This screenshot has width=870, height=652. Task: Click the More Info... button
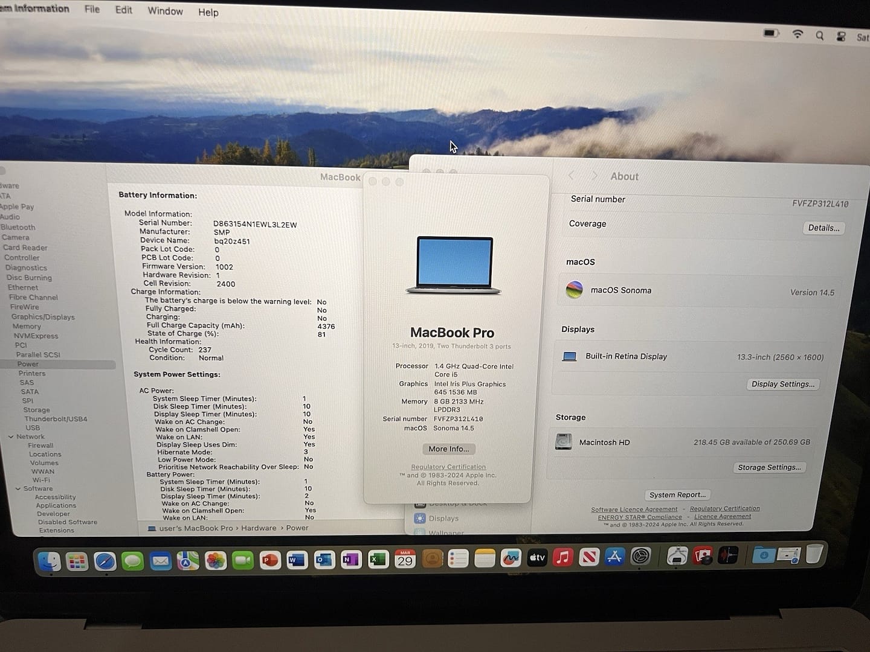click(x=448, y=449)
